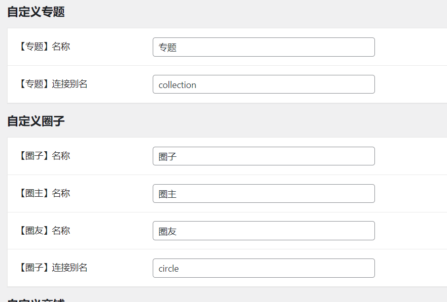Click the 圈友 text inside its field
Viewport: 447px width, 302px height.
[x=167, y=231]
